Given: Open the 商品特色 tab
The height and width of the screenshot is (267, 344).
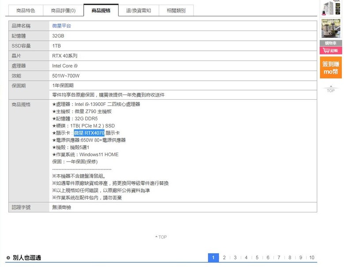Looking at the screenshot, I should [x=26, y=11].
